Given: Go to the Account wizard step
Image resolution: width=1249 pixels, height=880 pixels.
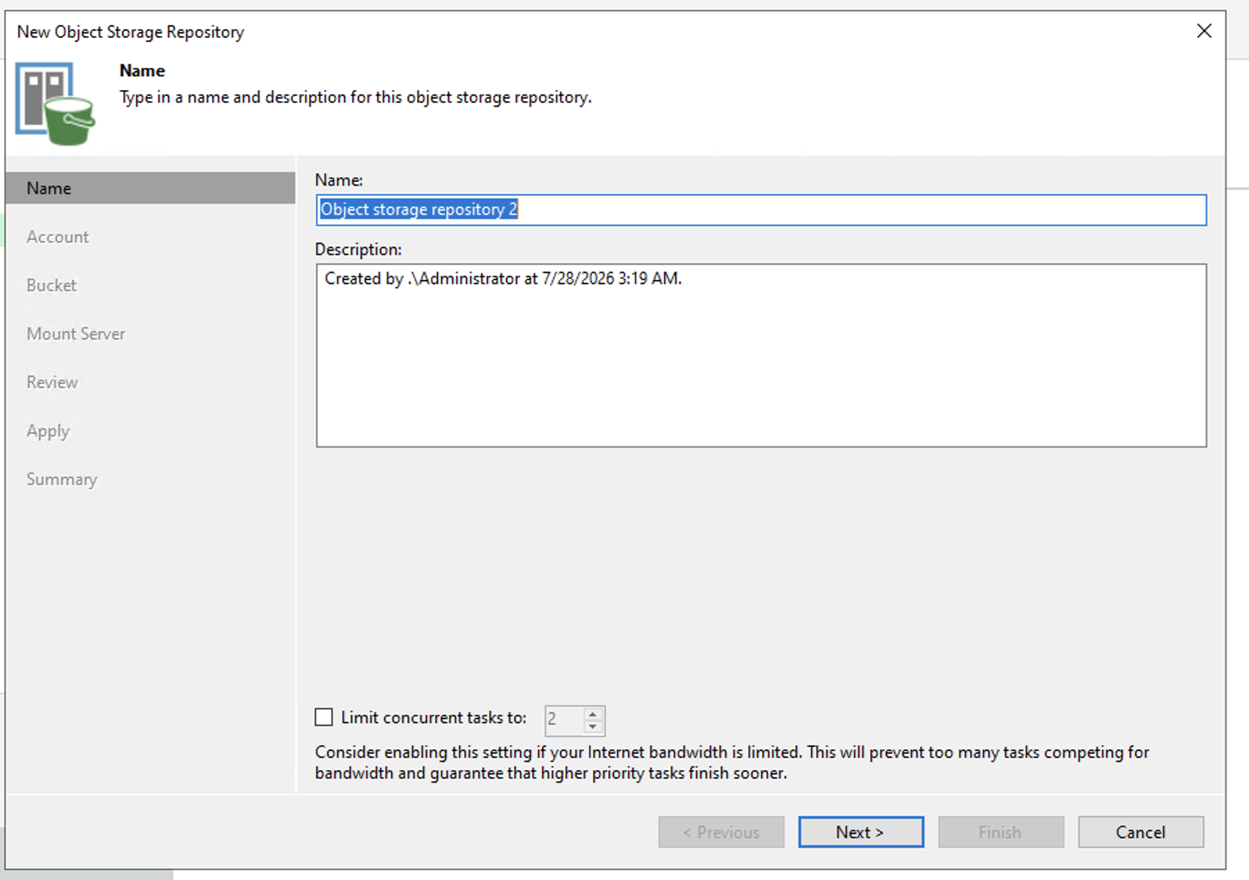Looking at the screenshot, I should point(58,237).
